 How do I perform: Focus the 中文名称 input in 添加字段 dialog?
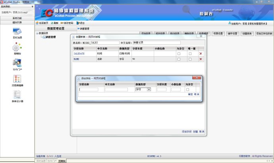(x=116, y=89)
